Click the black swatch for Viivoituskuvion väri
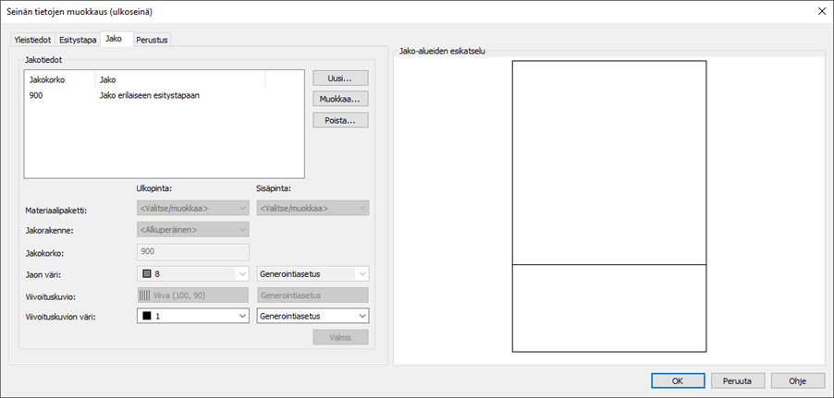This screenshot has height=398, width=834. point(146,316)
